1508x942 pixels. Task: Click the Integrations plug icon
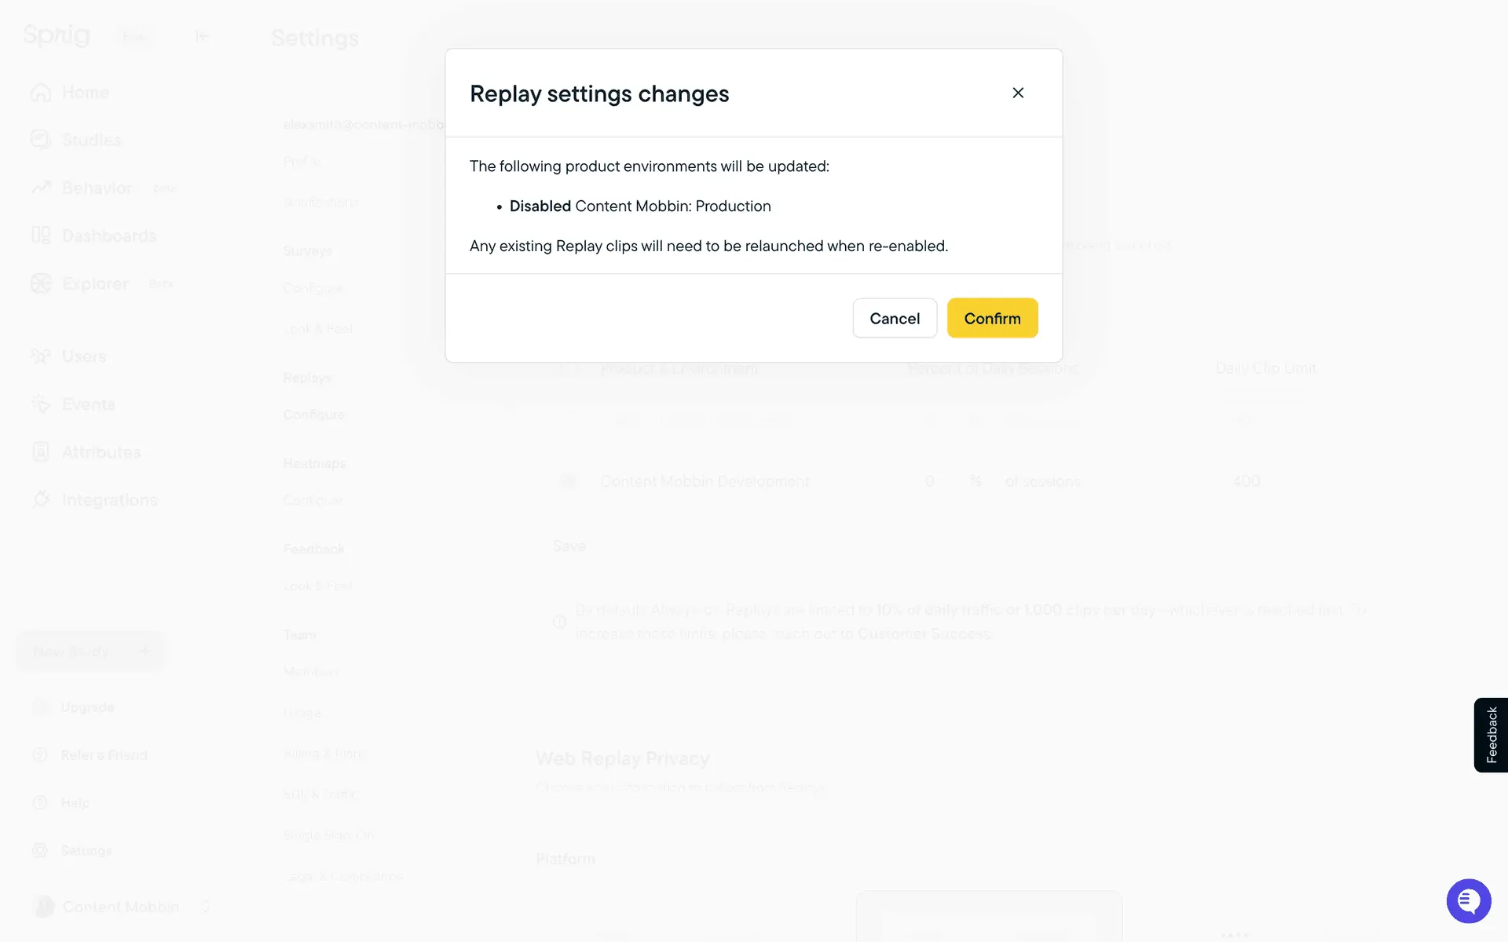41,499
